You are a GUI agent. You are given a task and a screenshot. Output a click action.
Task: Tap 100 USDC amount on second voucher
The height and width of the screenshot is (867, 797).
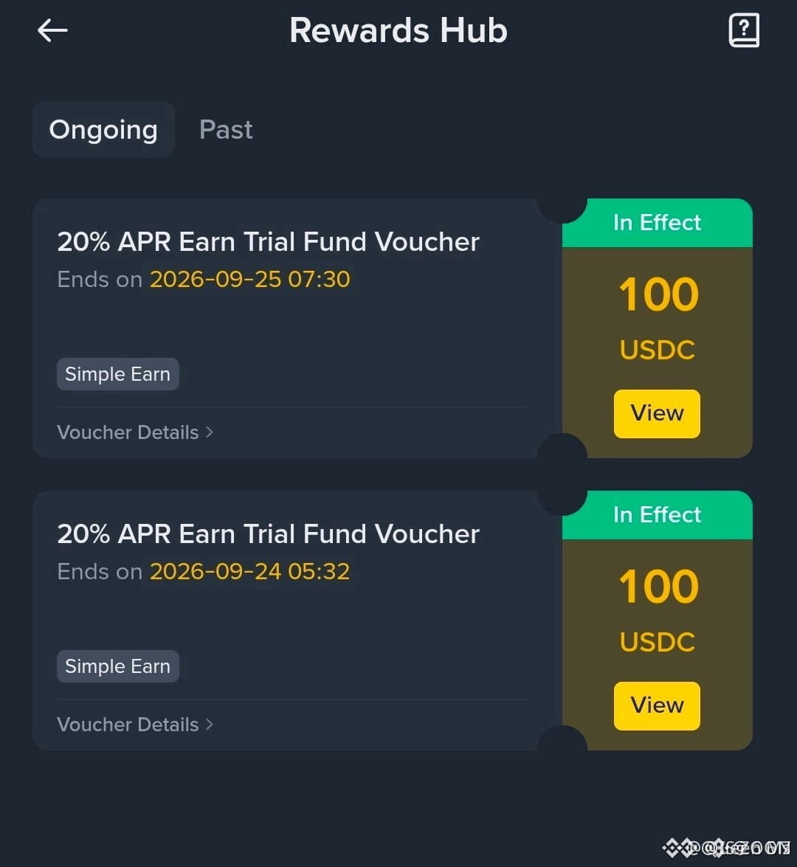tap(658, 610)
